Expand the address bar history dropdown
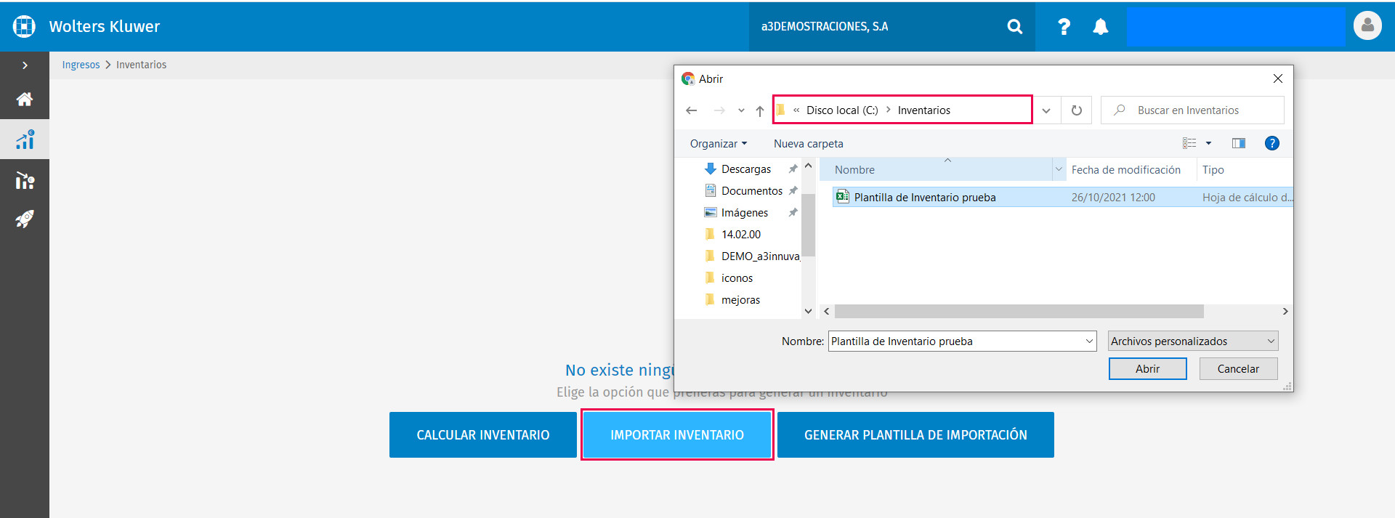 pos(1046,110)
